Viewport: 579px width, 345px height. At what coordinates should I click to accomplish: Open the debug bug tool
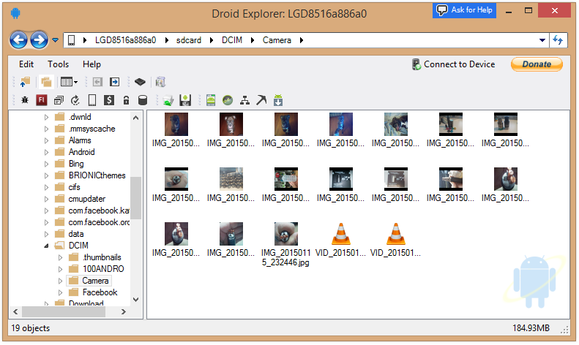point(25,100)
